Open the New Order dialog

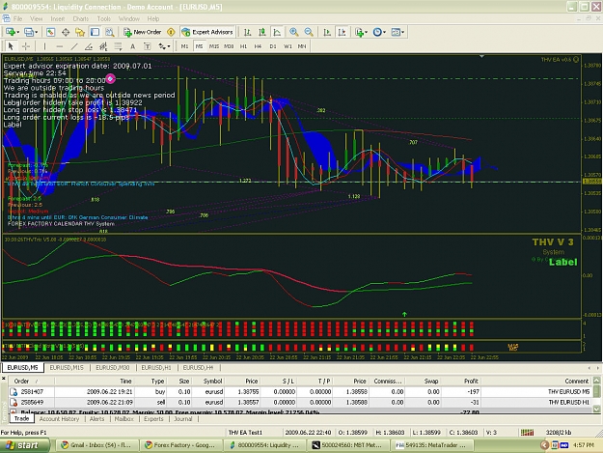click(142, 32)
